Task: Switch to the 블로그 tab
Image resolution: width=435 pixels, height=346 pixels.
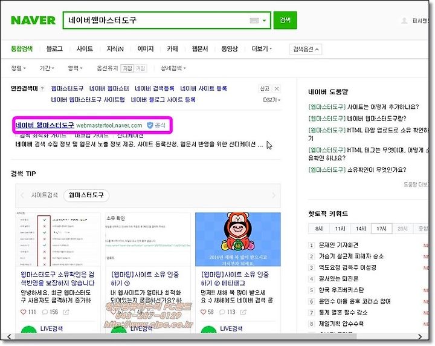Action: [54, 49]
